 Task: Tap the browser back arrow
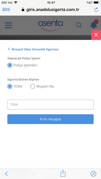[6, 174]
